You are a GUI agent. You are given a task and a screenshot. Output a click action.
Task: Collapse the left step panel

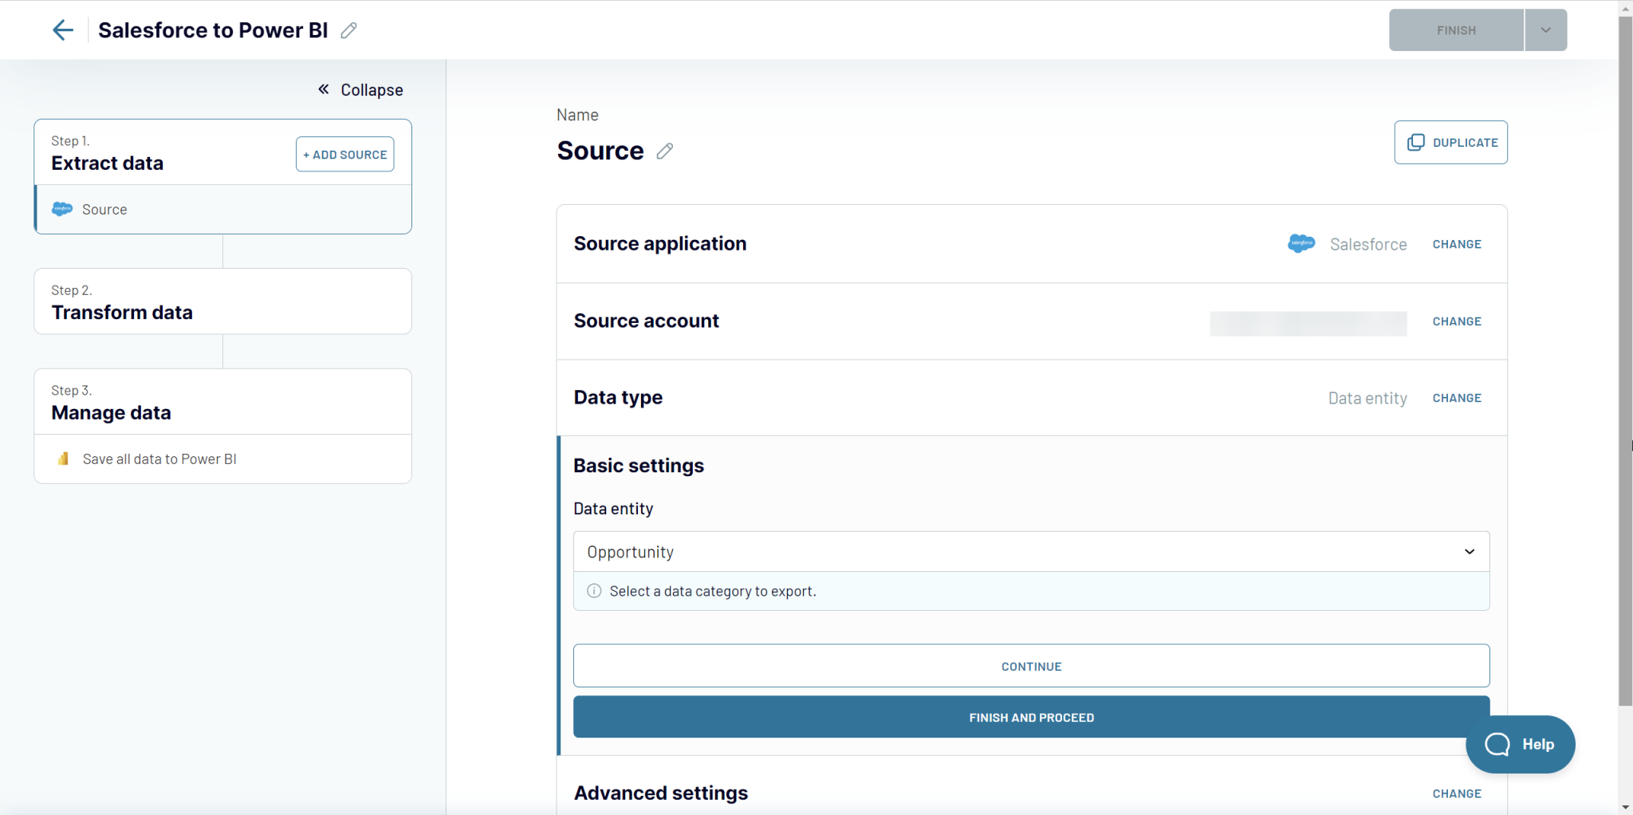[359, 89]
